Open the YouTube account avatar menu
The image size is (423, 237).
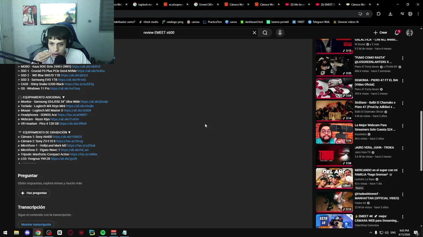[409, 33]
